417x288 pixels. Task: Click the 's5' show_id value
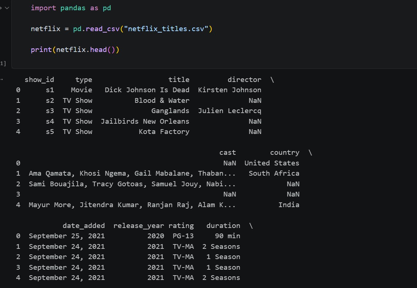50,132
